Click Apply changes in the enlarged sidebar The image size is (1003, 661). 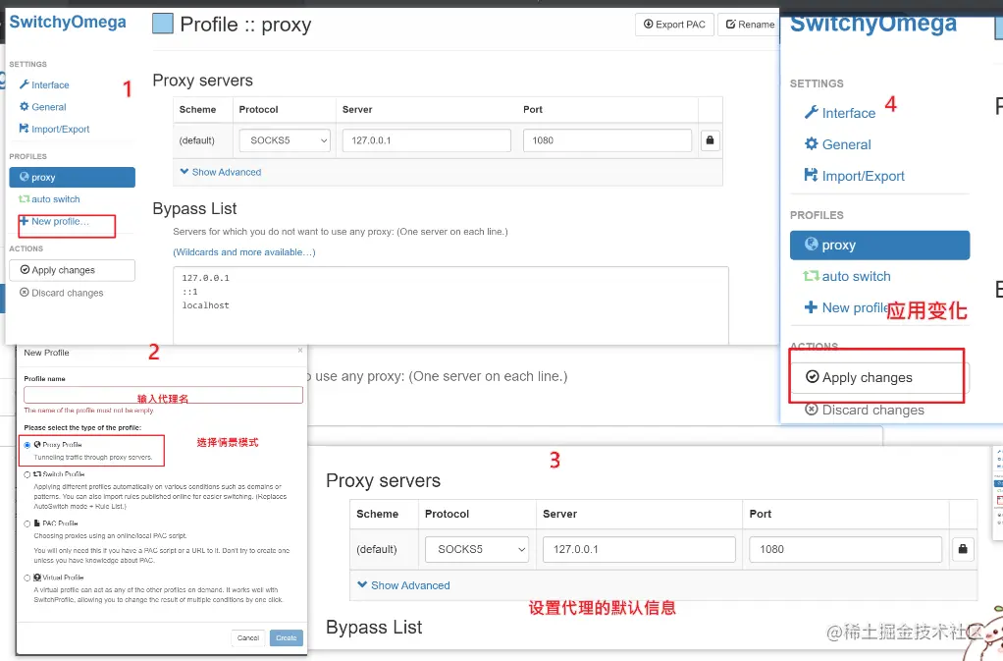coord(879,377)
